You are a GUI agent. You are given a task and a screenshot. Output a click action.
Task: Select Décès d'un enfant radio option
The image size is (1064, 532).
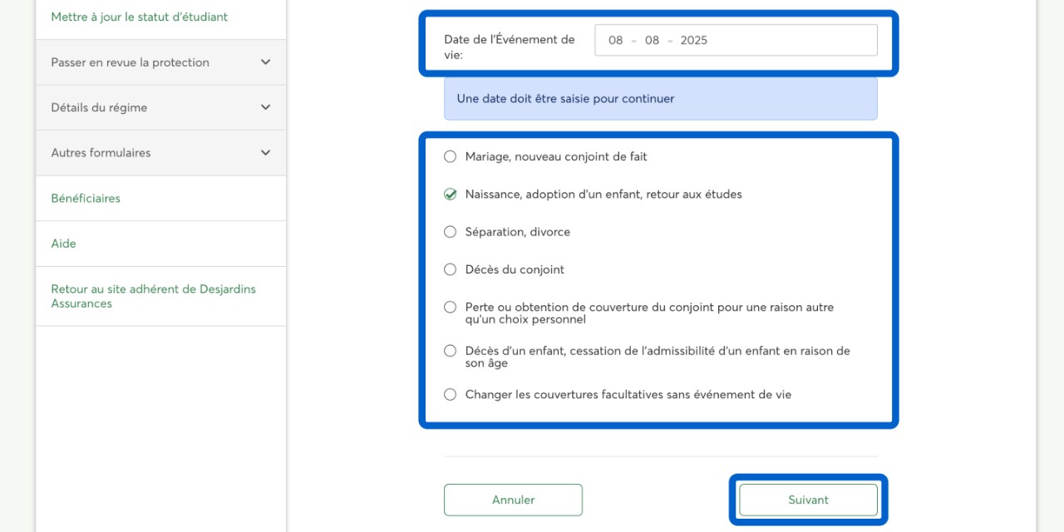(450, 351)
